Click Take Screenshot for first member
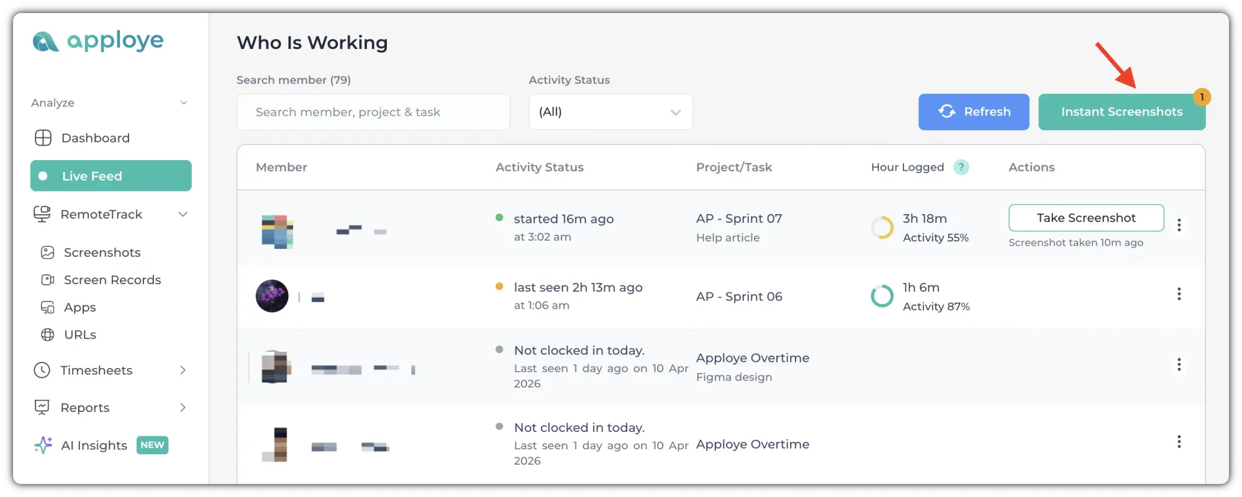The width and height of the screenshot is (1242, 497). point(1086,218)
